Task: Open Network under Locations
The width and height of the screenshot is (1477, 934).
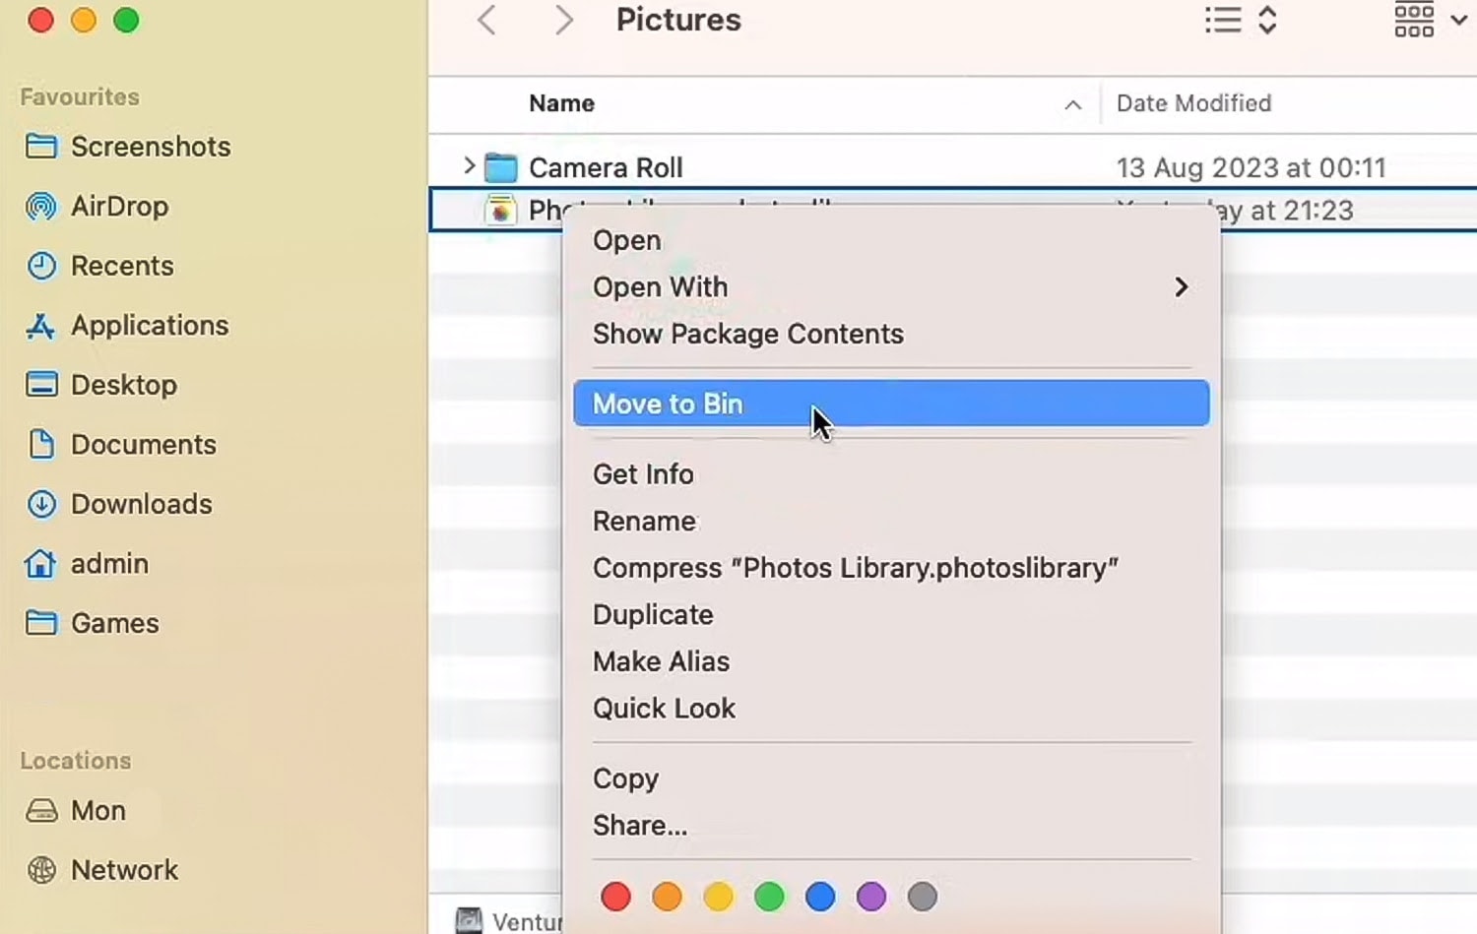Action: (x=102, y=870)
